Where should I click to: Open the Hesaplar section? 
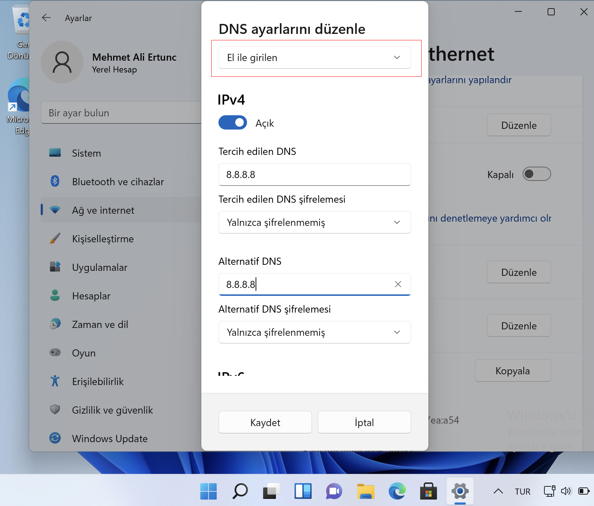tap(91, 295)
